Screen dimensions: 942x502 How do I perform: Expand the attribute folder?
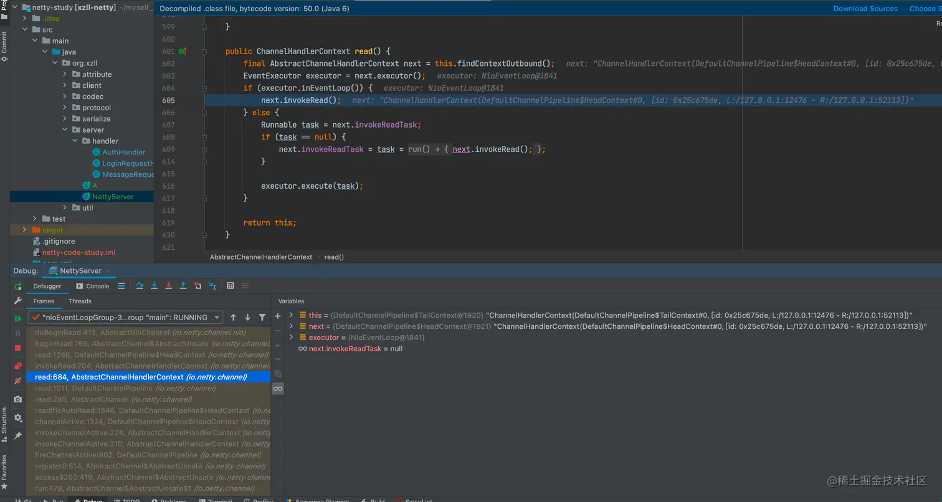tap(65, 74)
